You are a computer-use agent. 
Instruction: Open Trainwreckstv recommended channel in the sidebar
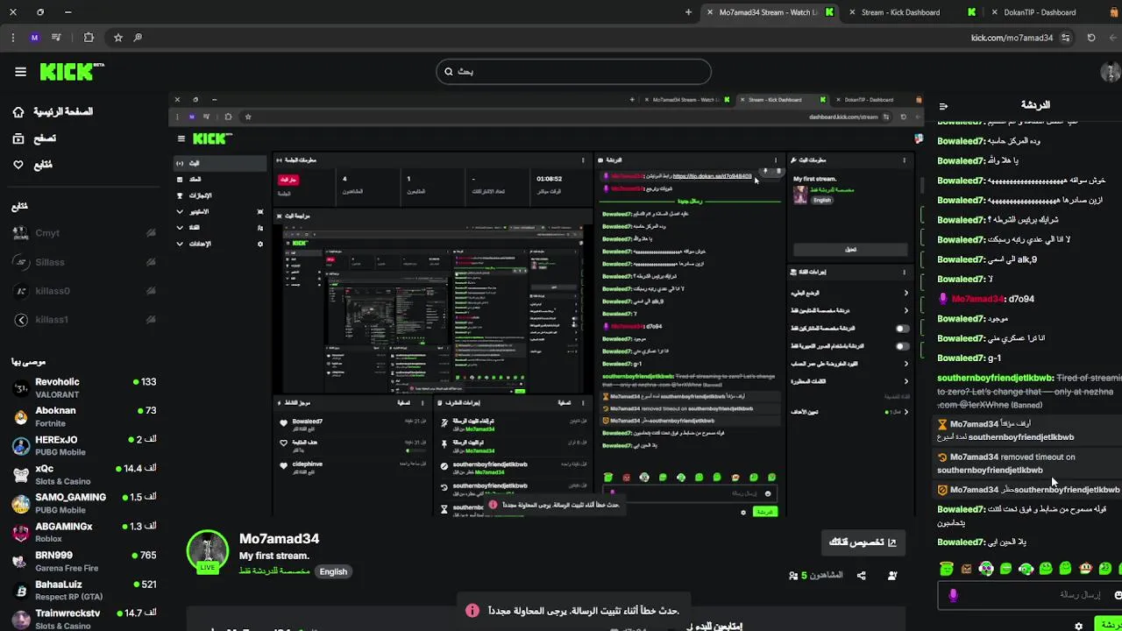point(84,619)
